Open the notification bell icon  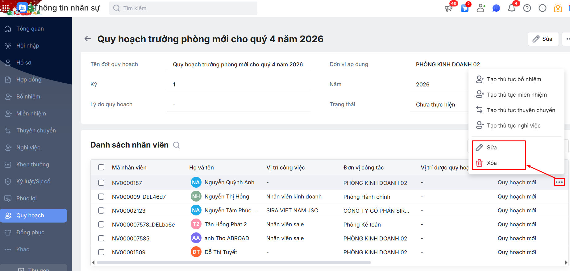click(x=511, y=8)
